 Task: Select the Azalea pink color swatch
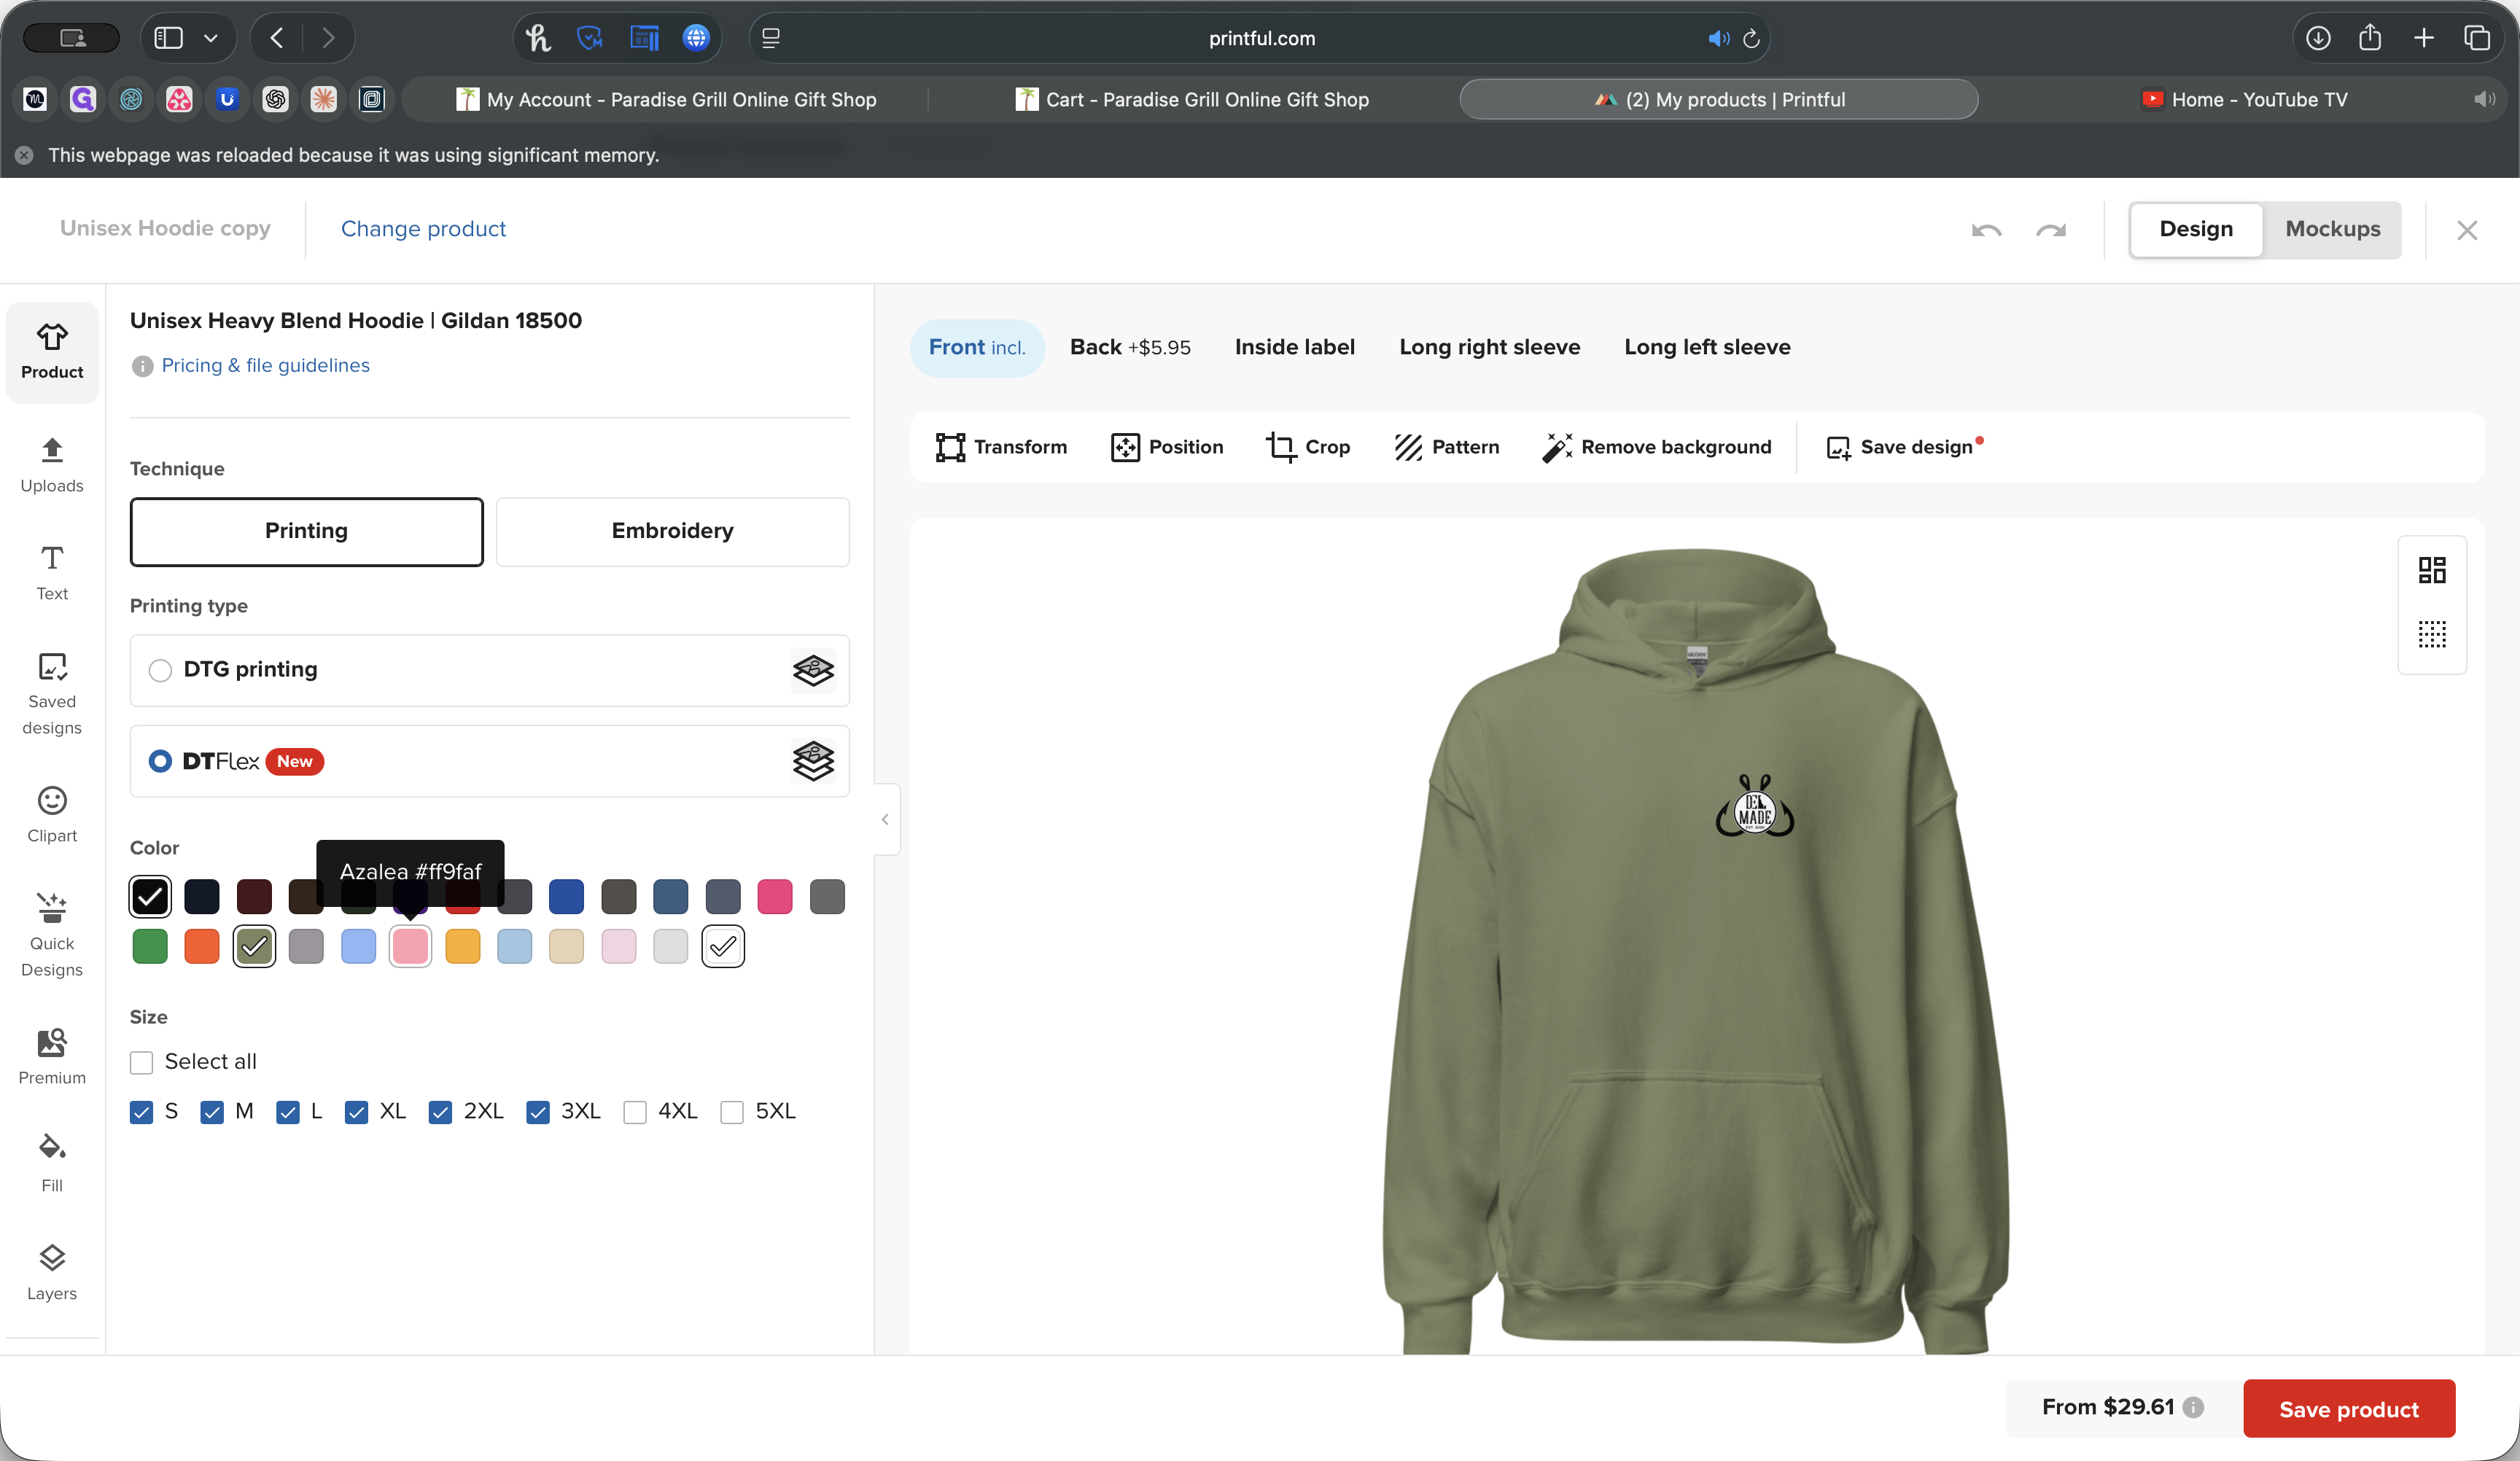[x=410, y=946]
